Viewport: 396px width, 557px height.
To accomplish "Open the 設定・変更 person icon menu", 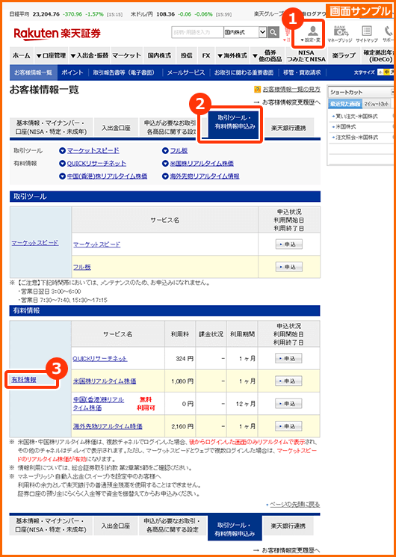I will click(312, 34).
